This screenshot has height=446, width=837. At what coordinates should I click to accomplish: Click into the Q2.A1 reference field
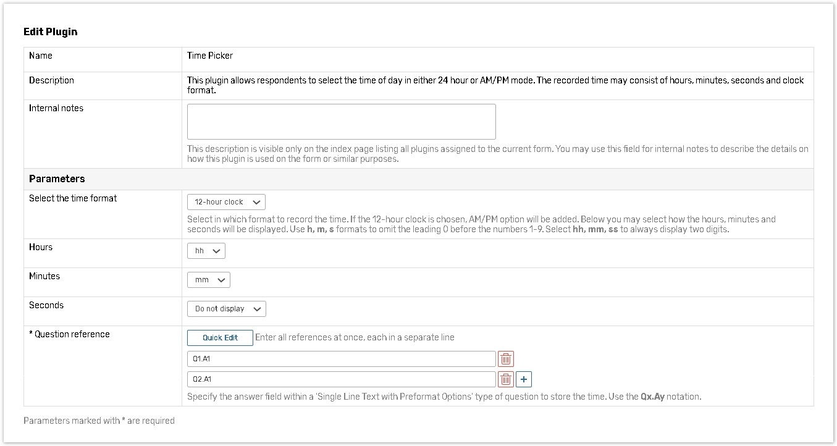(x=341, y=379)
